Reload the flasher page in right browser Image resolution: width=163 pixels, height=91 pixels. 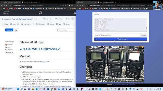point(83,5)
